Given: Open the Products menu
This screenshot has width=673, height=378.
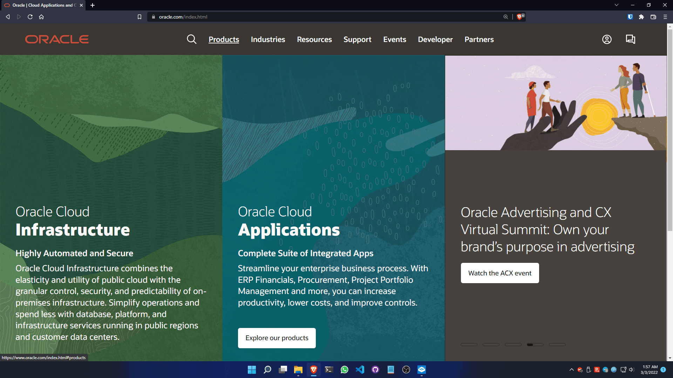Looking at the screenshot, I should [224, 40].
